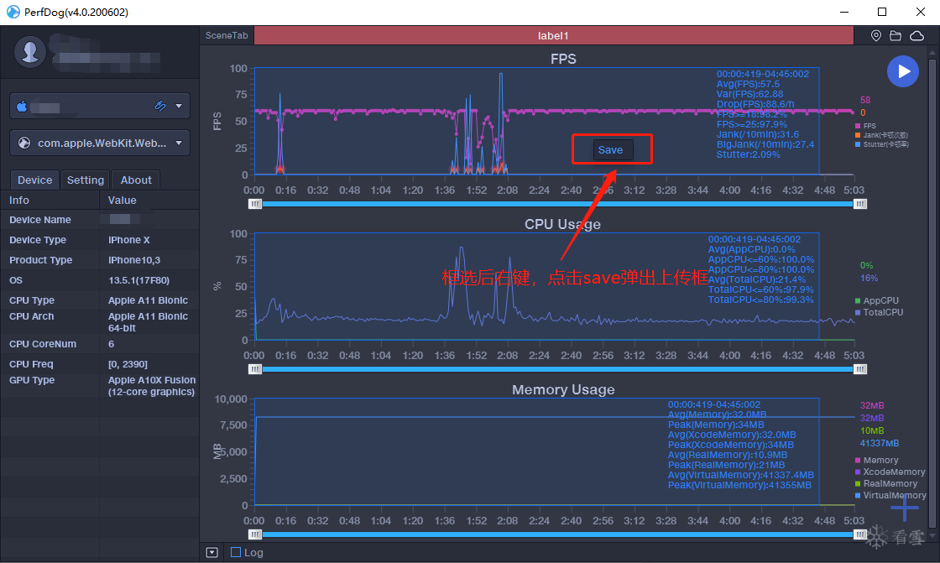Expand the device selection dropdown arrow
The height and width of the screenshot is (563, 940).
coord(179,106)
